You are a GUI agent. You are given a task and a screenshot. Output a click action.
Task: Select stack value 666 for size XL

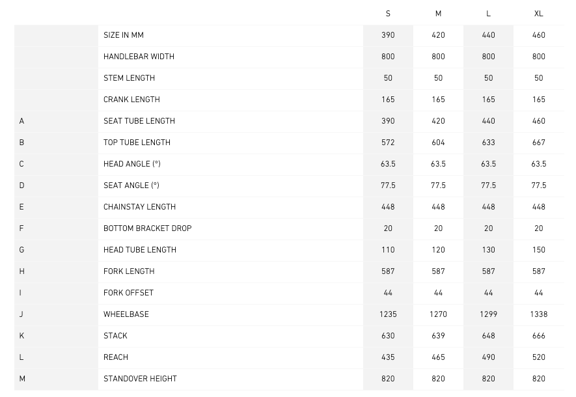click(x=538, y=336)
